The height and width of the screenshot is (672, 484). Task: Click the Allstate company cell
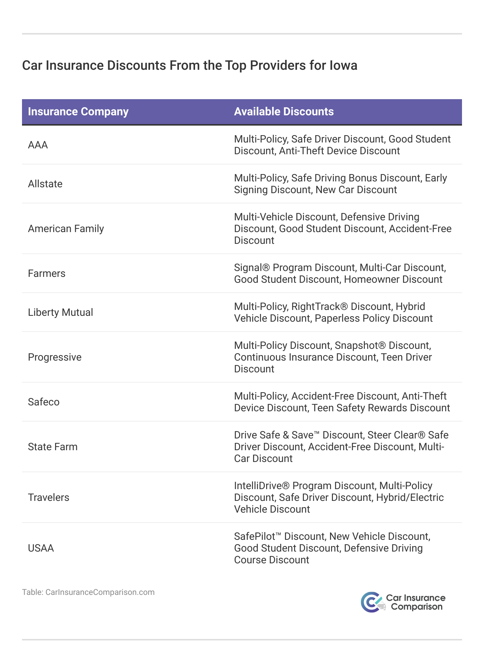45,184
